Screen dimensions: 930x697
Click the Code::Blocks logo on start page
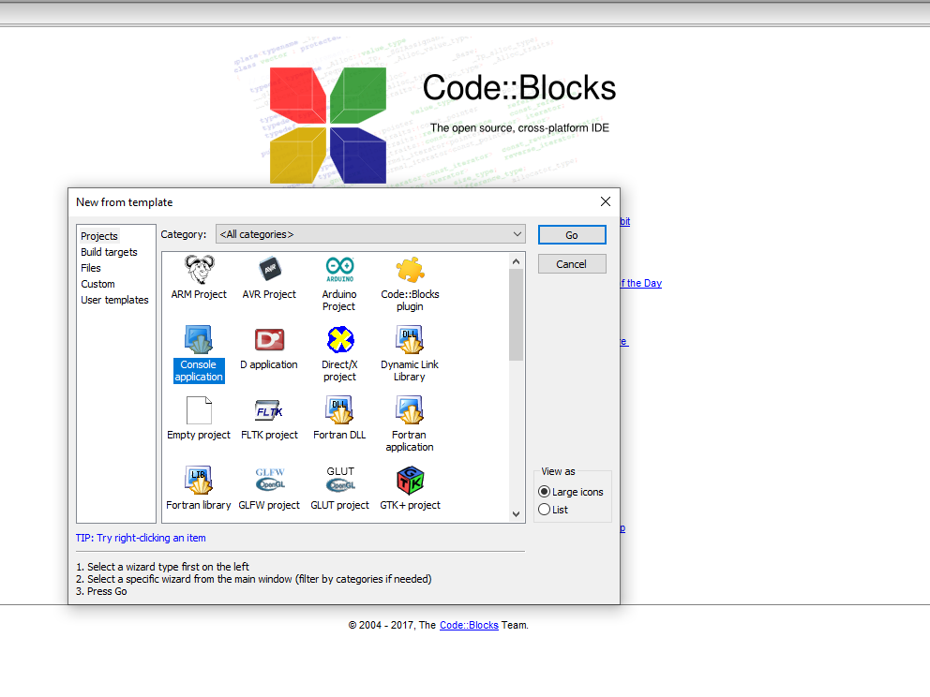328,126
